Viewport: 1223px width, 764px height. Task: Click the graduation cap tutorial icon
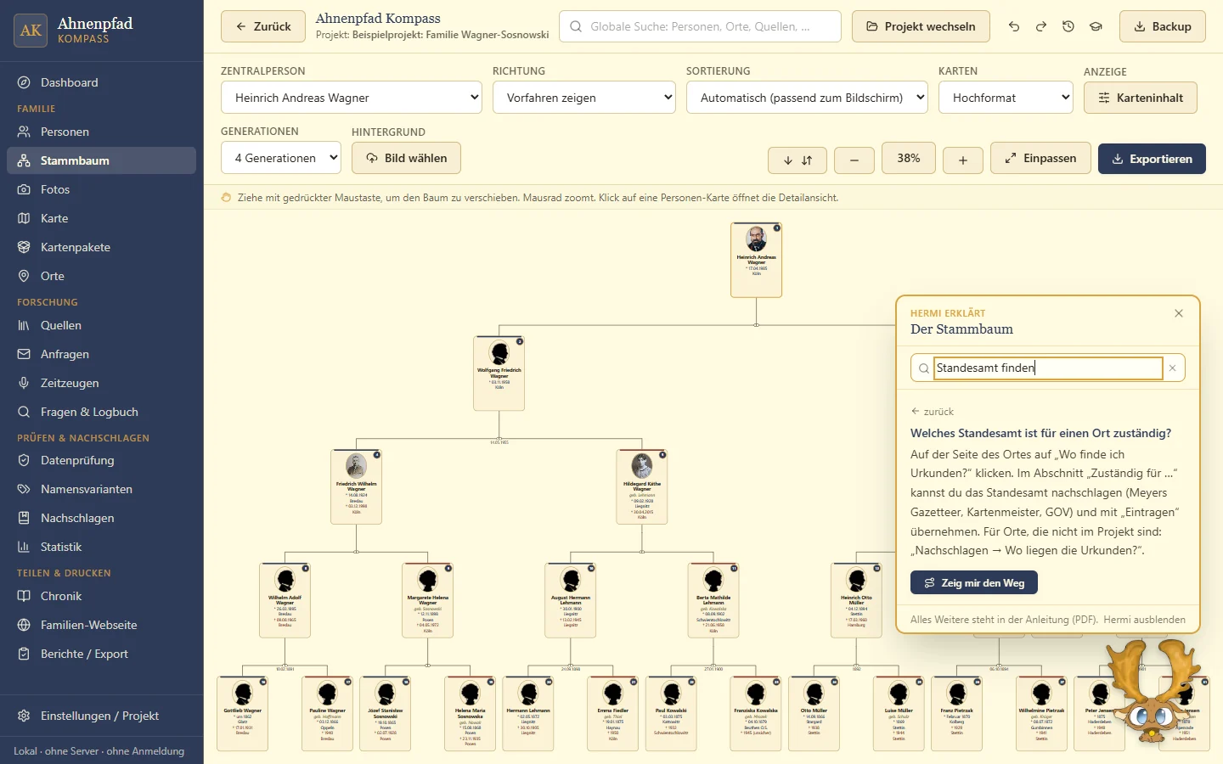click(1096, 26)
